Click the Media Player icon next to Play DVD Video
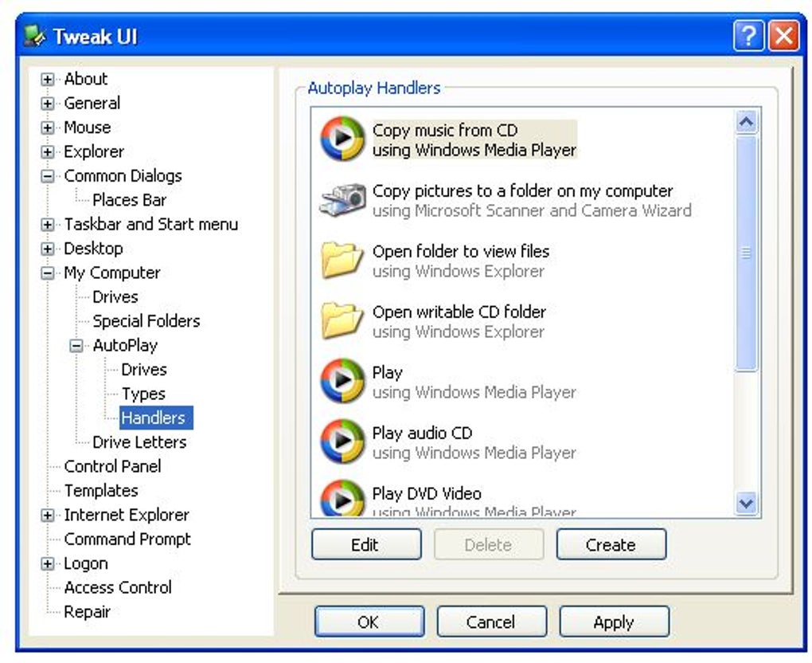 pyautogui.click(x=342, y=497)
